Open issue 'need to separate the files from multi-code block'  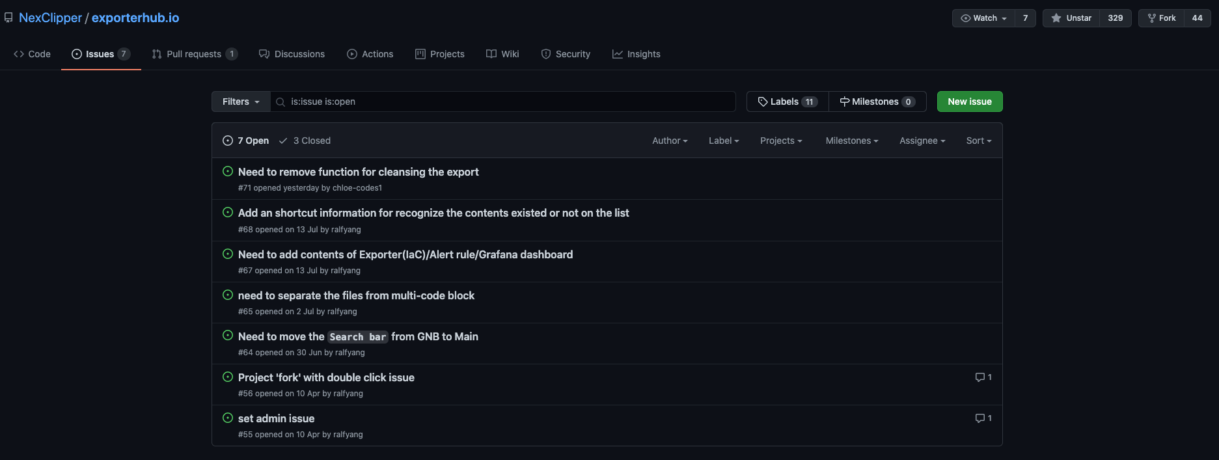coord(356,295)
